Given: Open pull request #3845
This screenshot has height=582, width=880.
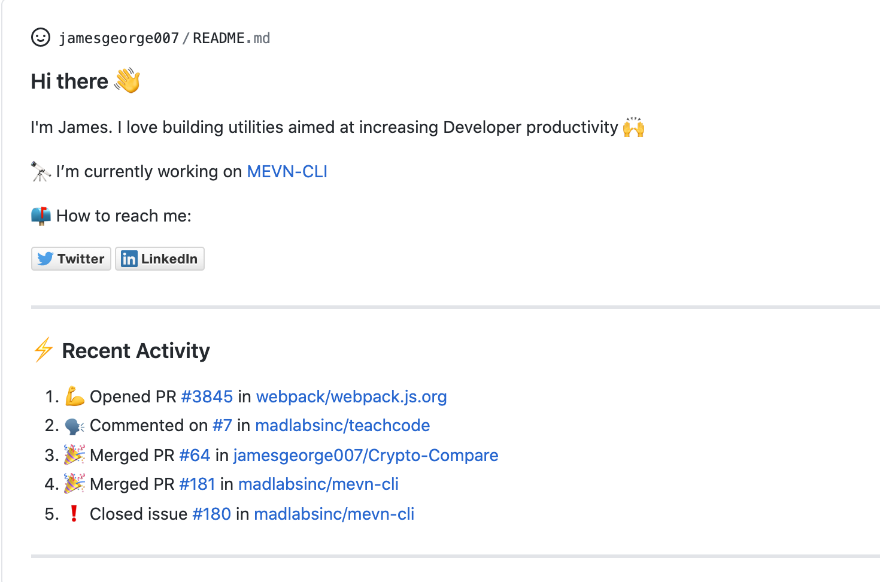Looking at the screenshot, I should (x=207, y=396).
